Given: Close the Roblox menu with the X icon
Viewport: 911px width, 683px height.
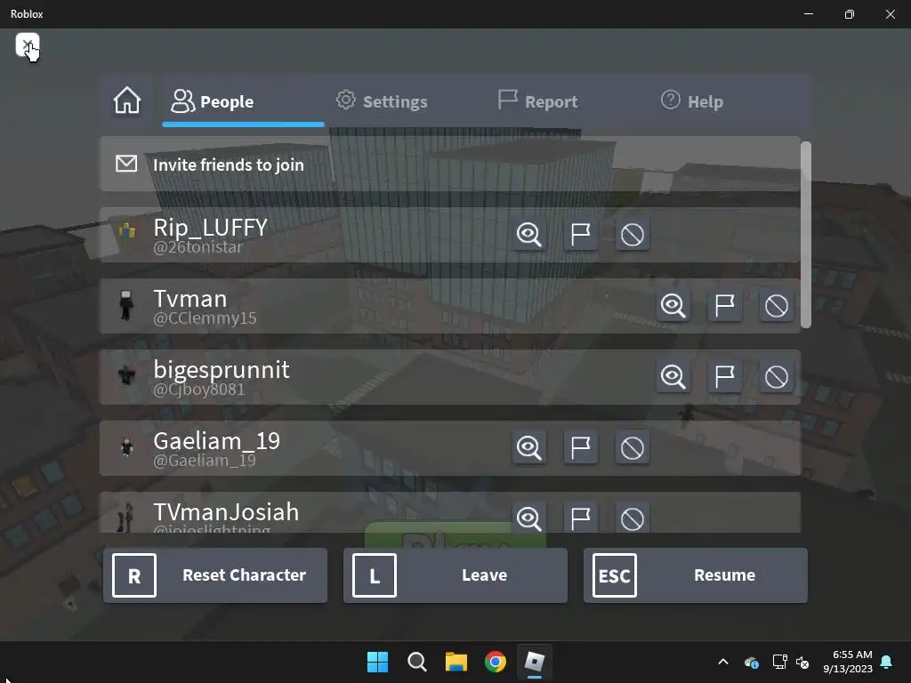Looking at the screenshot, I should coord(28,44).
